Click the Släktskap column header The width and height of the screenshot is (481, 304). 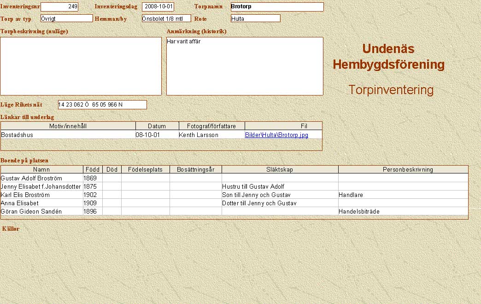280,170
